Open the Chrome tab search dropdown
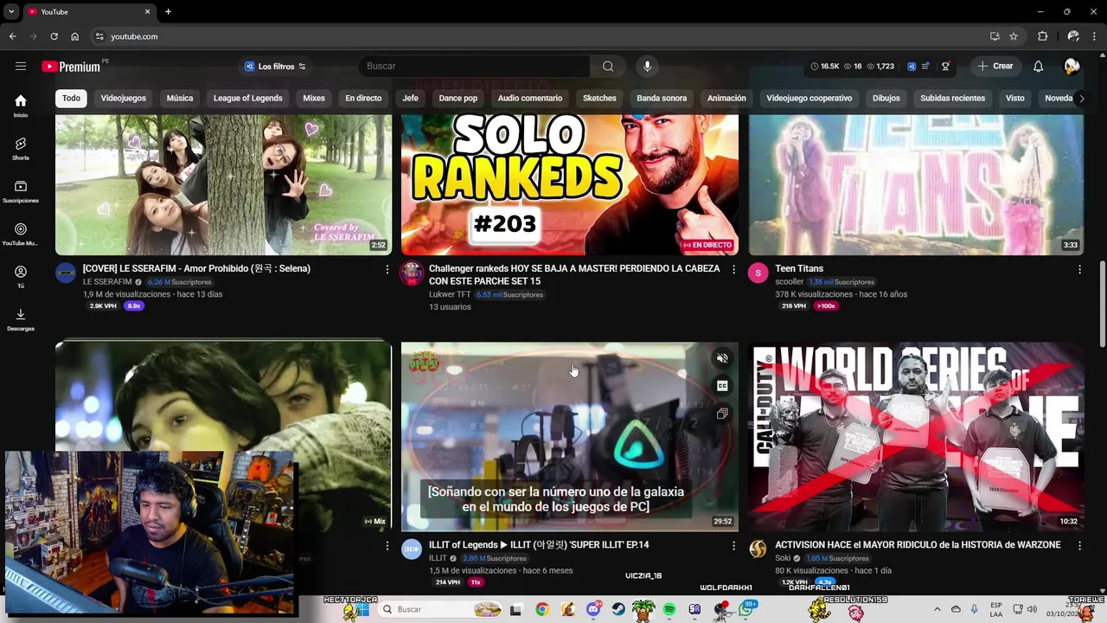This screenshot has height=623, width=1107. (x=11, y=12)
